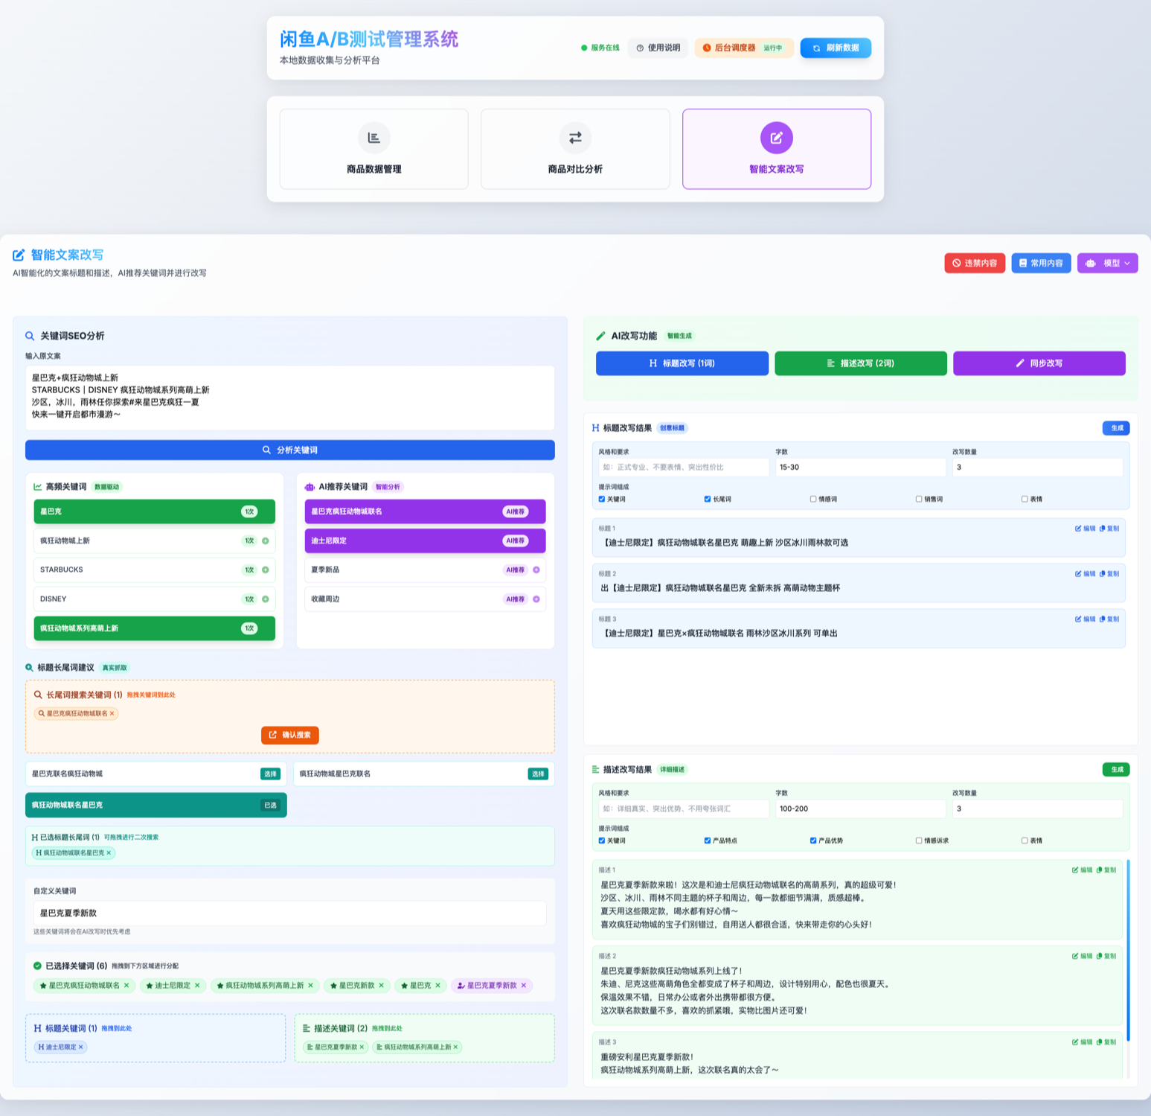Uncheck the 长尾词 checkbox
The width and height of the screenshot is (1151, 1116).
click(x=708, y=500)
